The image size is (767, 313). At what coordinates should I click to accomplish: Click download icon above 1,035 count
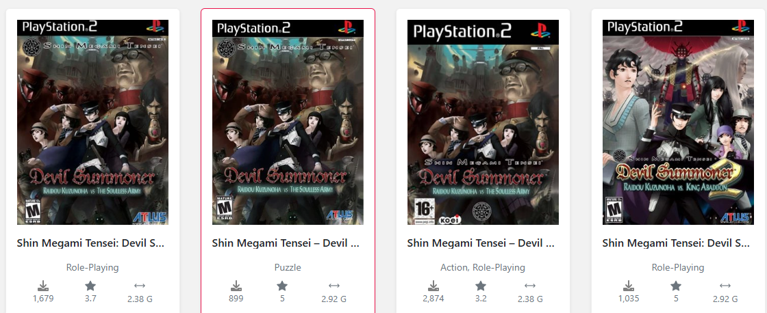tap(629, 286)
